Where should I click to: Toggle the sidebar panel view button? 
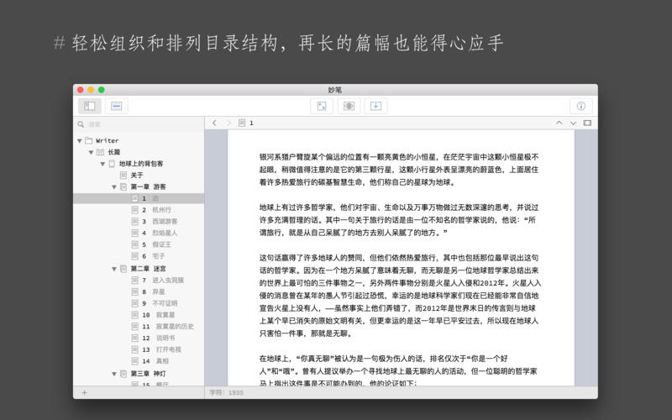(x=90, y=106)
